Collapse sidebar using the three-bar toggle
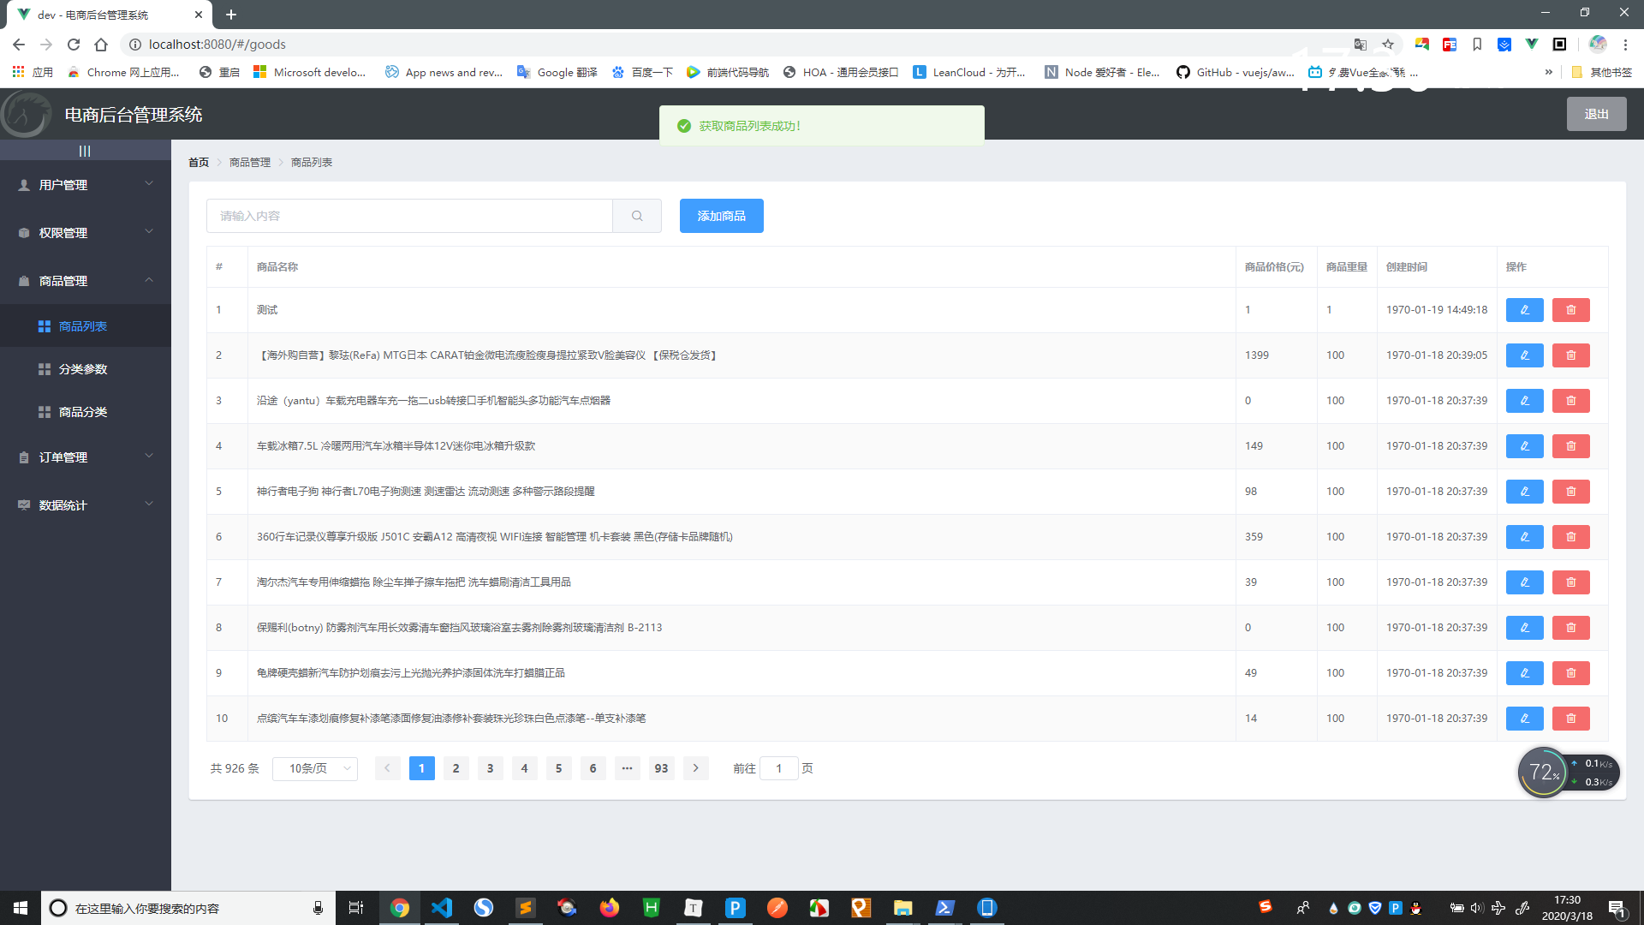The height and width of the screenshot is (925, 1644). [x=85, y=151]
